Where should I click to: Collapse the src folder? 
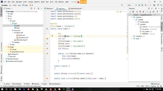pyautogui.click(x=6, y=18)
